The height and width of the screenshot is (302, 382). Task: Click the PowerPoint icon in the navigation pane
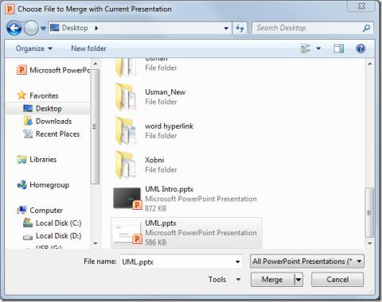[21, 70]
